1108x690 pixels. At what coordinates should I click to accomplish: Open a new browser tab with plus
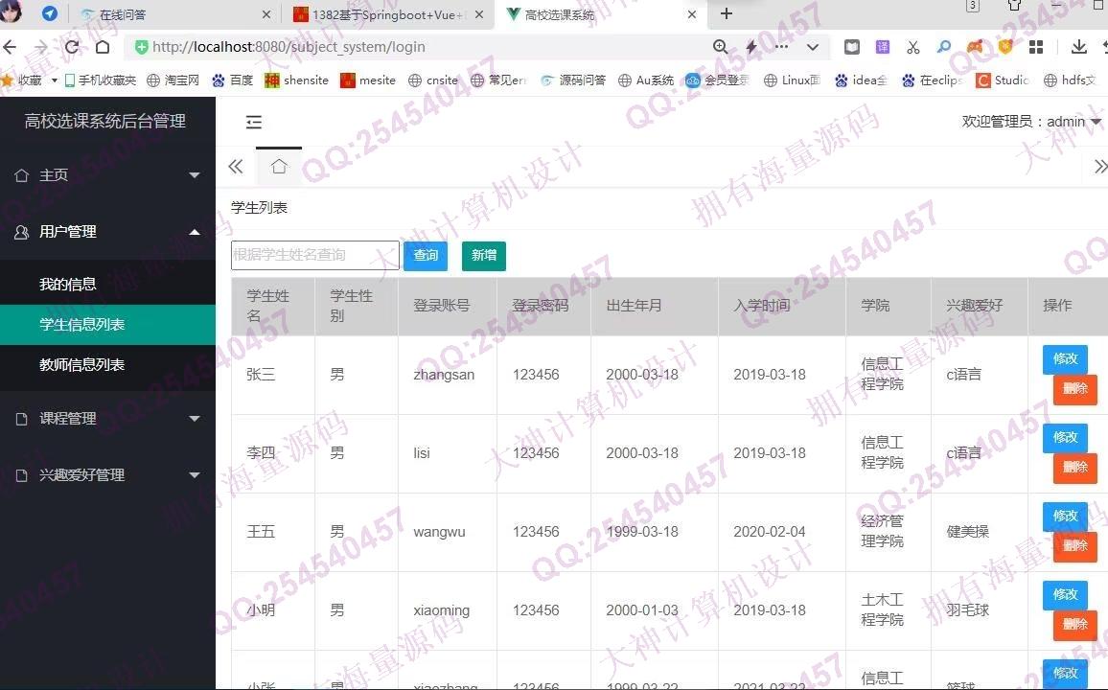click(x=726, y=13)
